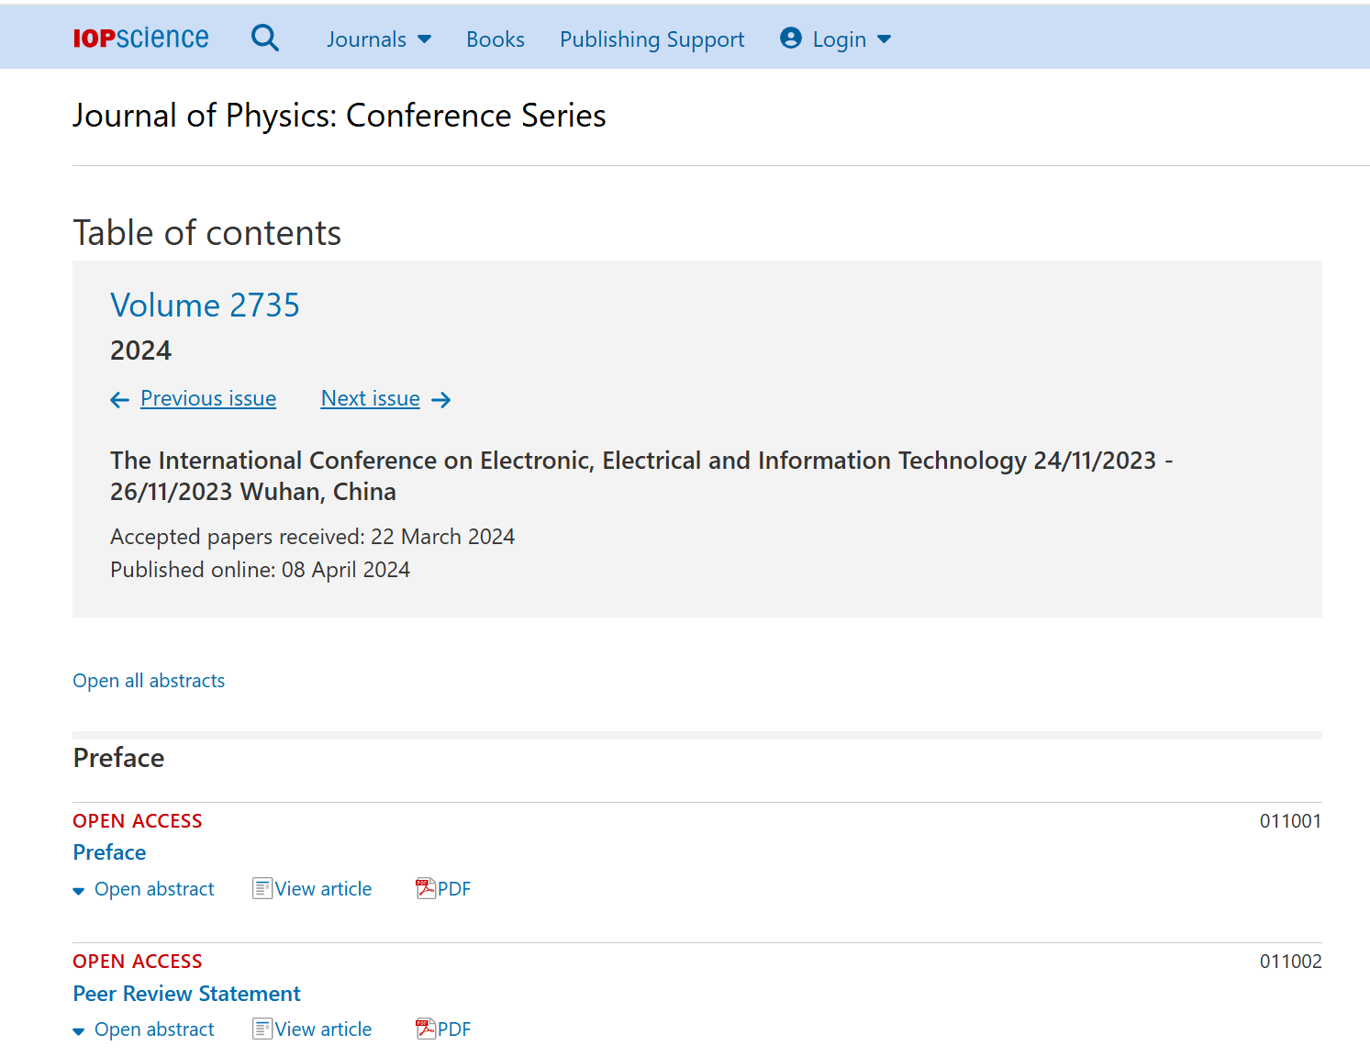
Task: Click the year 2024 under the volume
Action: pos(140,350)
